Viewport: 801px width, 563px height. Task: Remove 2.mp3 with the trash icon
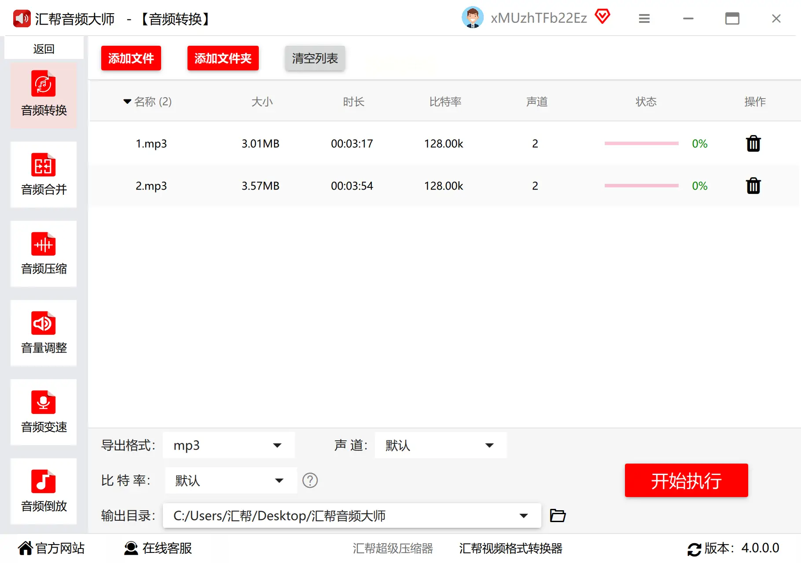pos(753,186)
